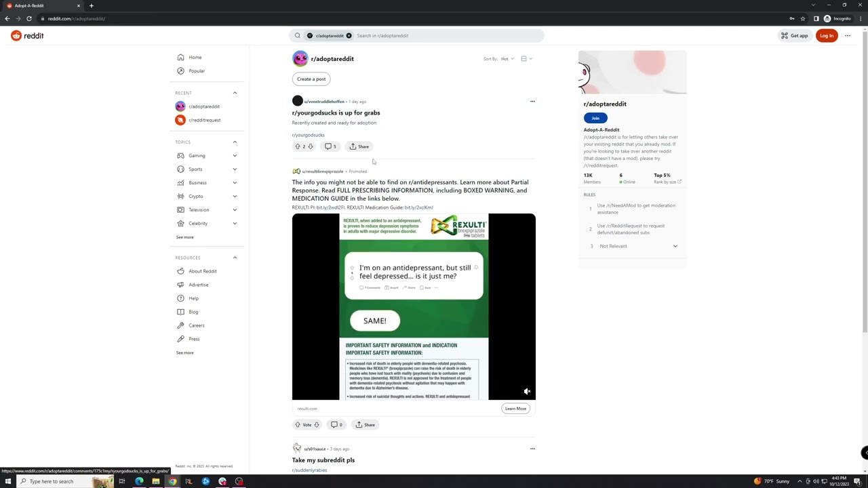Click the Careers icon in resources
This screenshot has width=868, height=488.
point(180,325)
